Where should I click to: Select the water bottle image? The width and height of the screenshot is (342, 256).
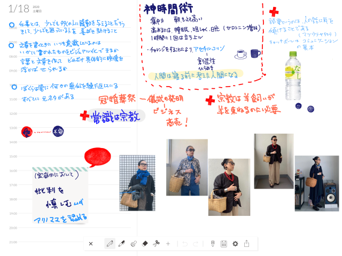tap(293, 76)
